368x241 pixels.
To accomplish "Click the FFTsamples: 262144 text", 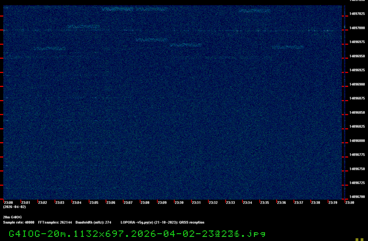I will [55, 223].
